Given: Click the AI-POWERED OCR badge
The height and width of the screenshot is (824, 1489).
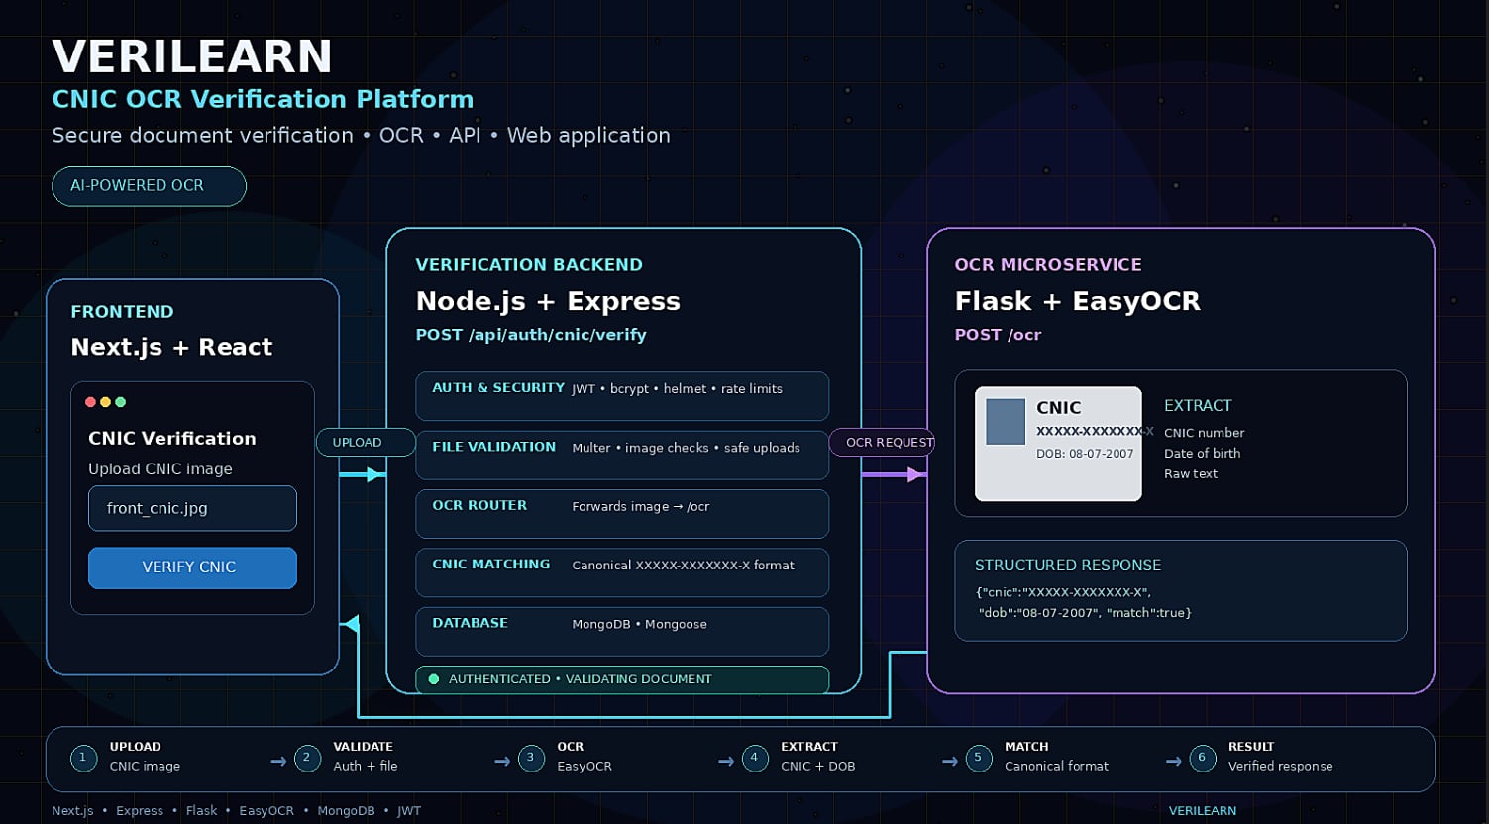Looking at the screenshot, I should tap(149, 186).
